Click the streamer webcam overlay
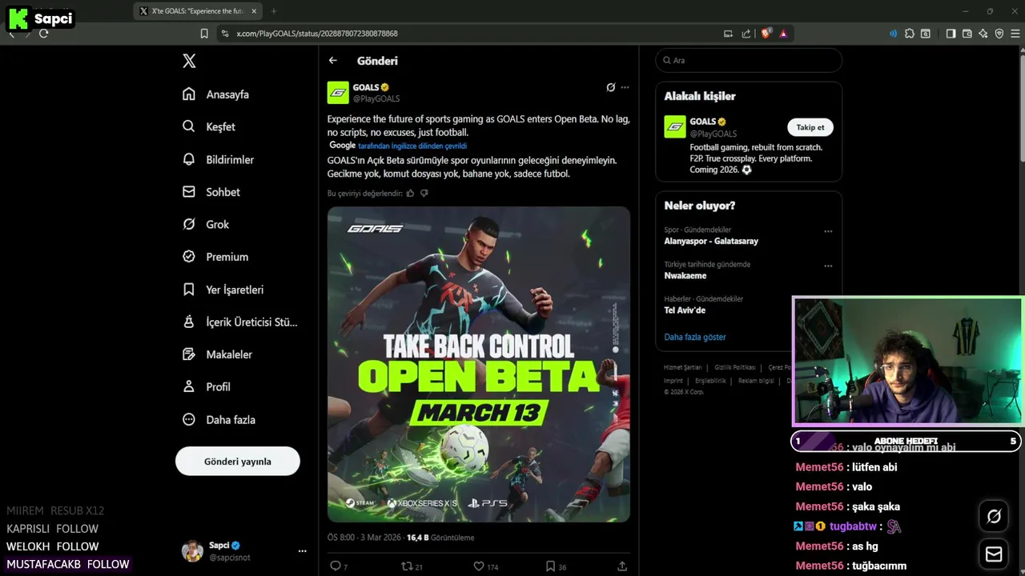This screenshot has height=576, width=1025. (907, 362)
